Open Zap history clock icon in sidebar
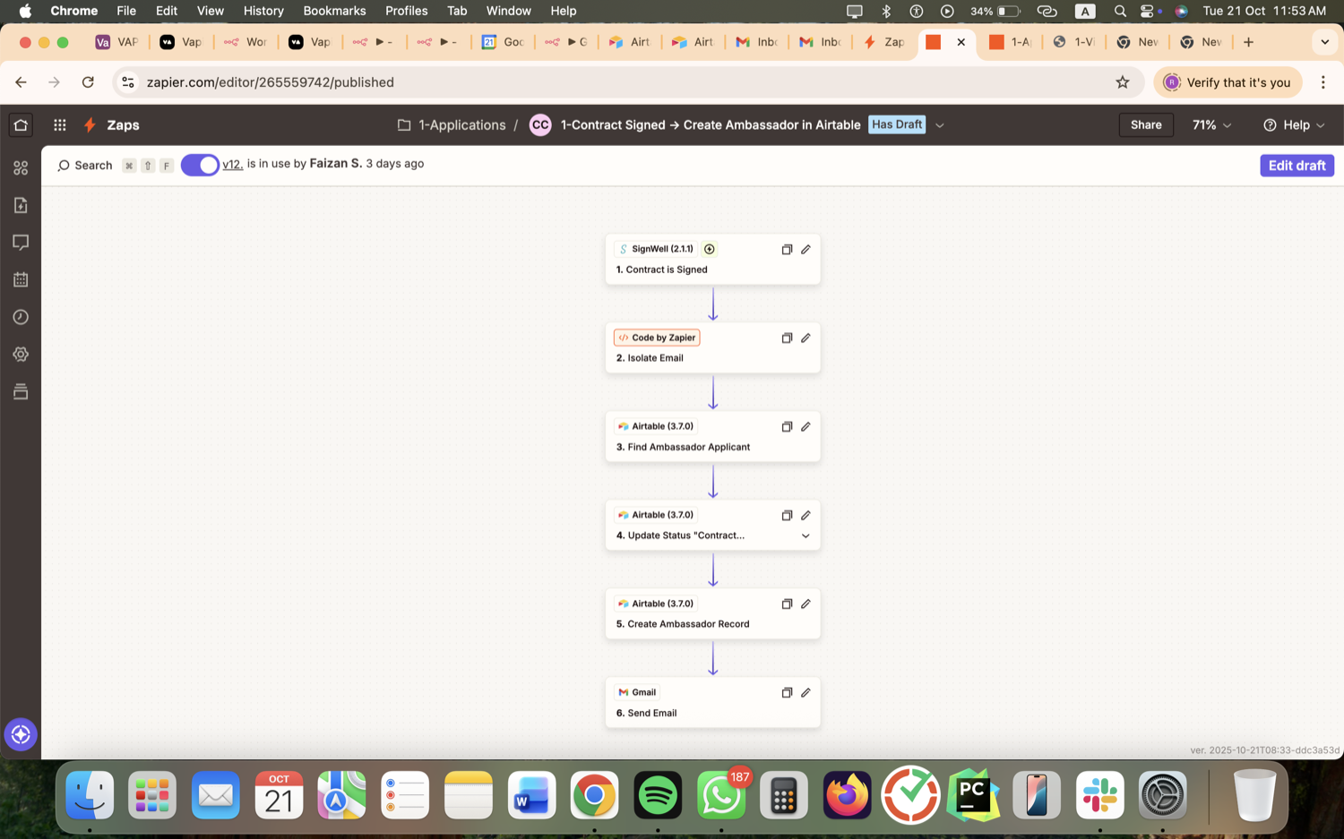Image resolution: width=1344 pixels, height=839 pixels. pos(21,317)
